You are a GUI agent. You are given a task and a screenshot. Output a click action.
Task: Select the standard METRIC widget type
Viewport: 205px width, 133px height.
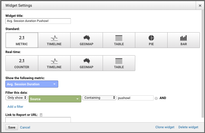(x=22, y=40)
